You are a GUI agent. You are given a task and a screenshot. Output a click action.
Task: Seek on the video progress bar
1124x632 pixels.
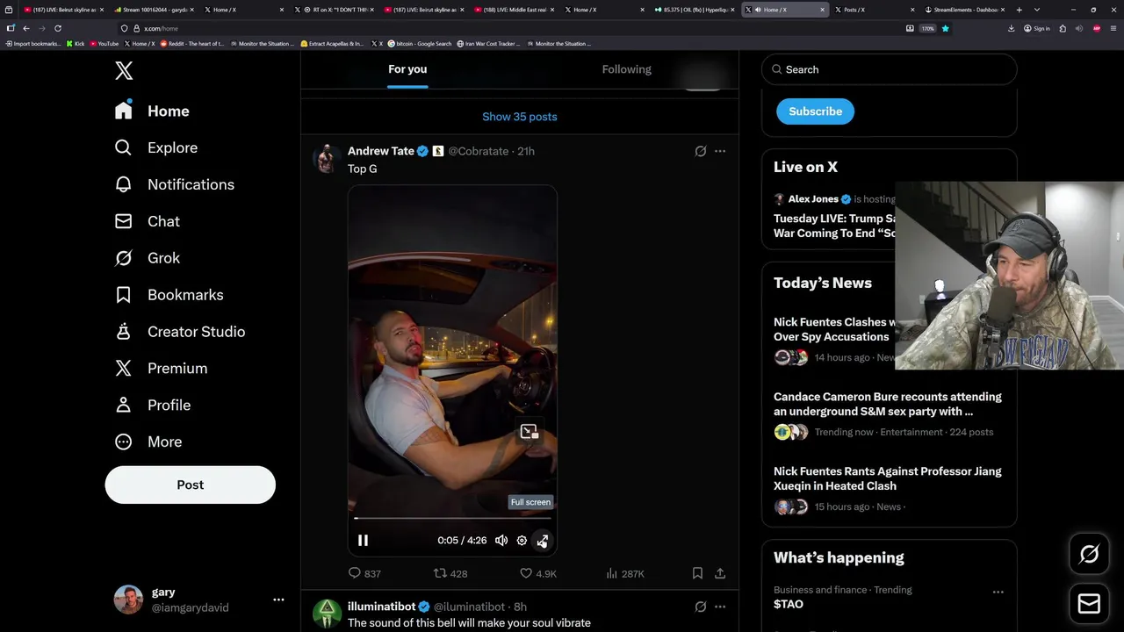click(x=452, y=518)
